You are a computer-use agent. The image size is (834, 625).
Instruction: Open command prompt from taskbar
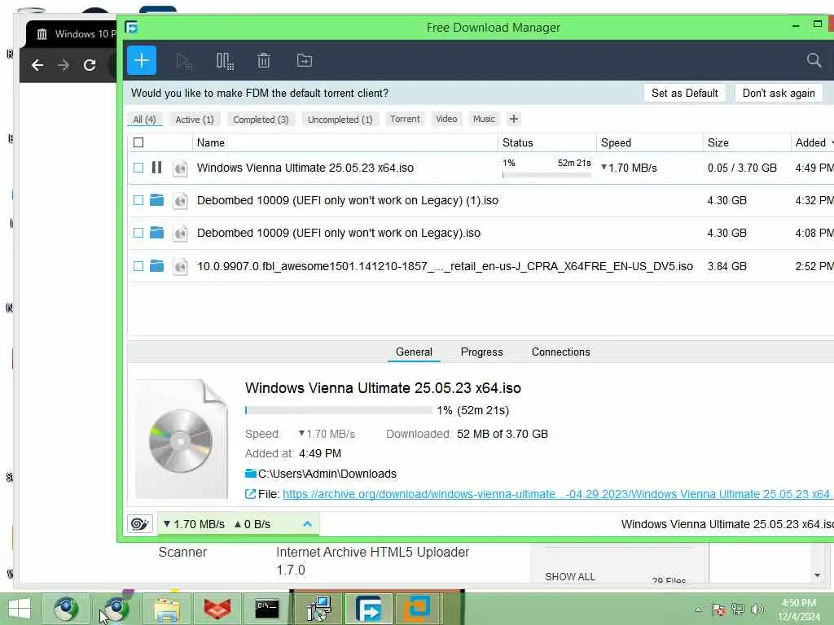coord(267,609)
